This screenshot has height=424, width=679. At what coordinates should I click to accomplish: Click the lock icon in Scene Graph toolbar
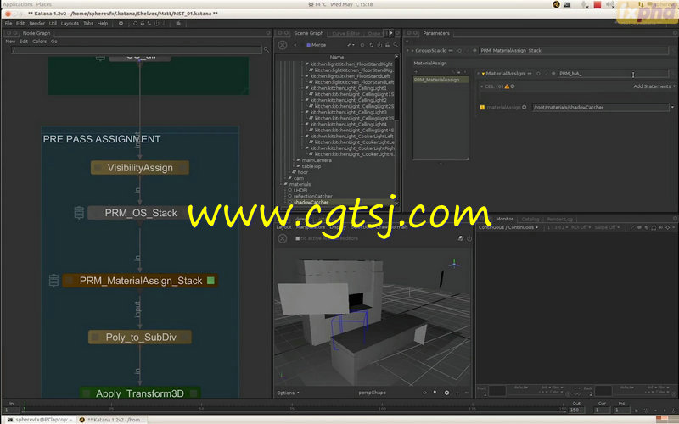click(x=387, y=45)
